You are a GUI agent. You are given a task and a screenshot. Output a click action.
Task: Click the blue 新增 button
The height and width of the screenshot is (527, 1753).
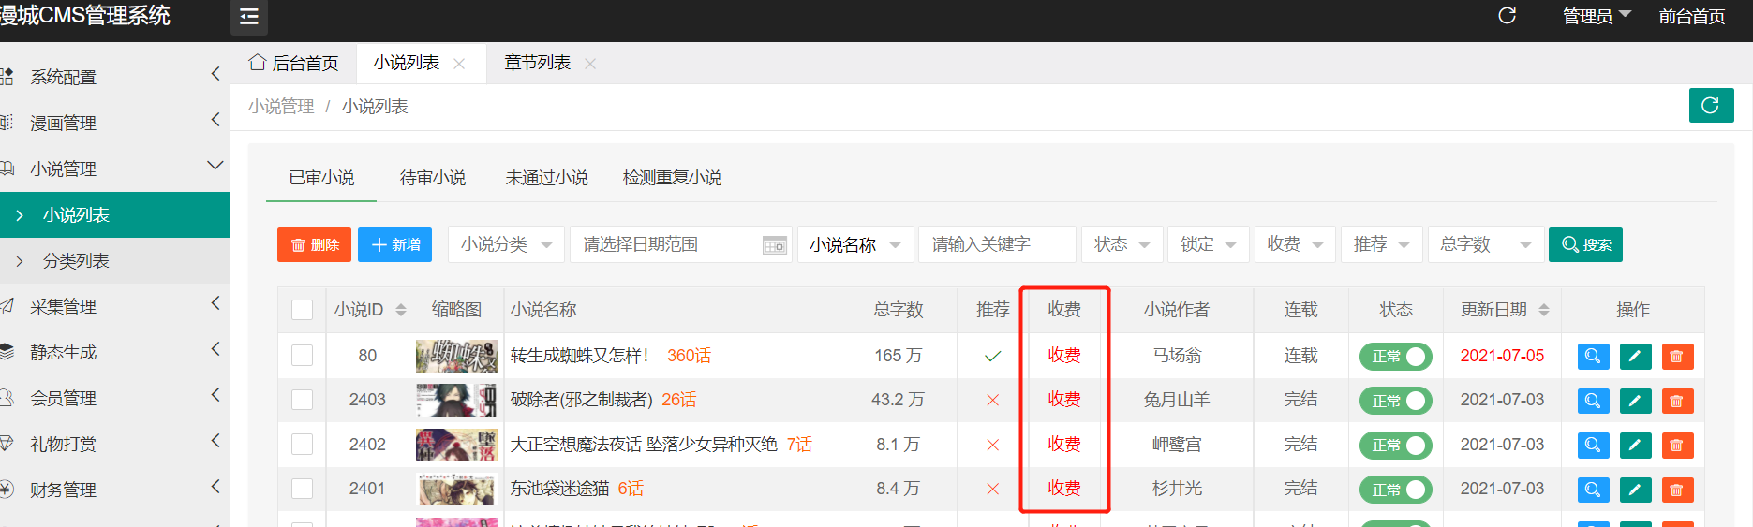[x=394, y=244]
